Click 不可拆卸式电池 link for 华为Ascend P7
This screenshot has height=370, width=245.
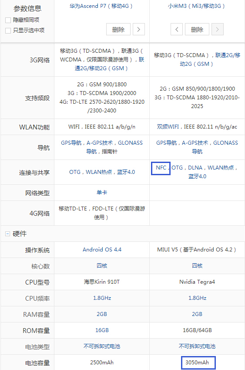coord(102,346)
